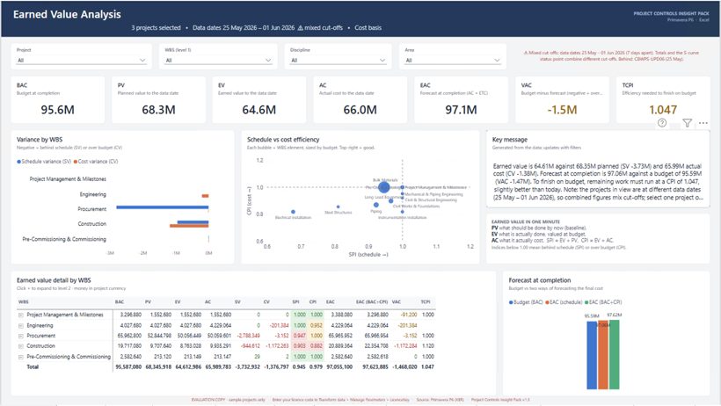Click the Engineering CPI cell 0.952
Viewport: 721px width, 406px height.
(317, 325)
